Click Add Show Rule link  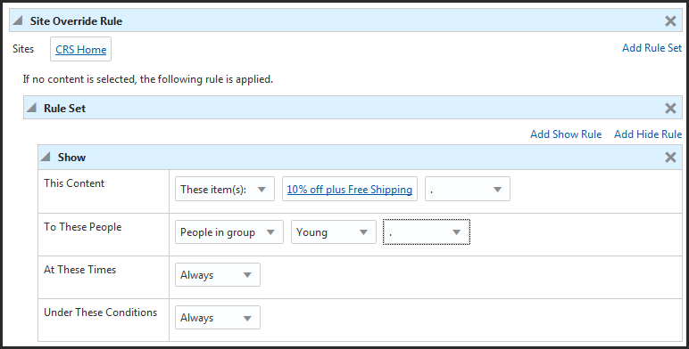(x=566, y=134)
